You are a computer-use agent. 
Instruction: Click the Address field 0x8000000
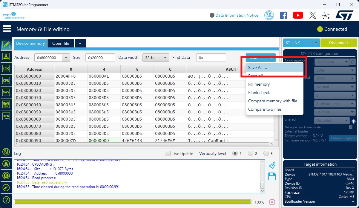(49, 58)
